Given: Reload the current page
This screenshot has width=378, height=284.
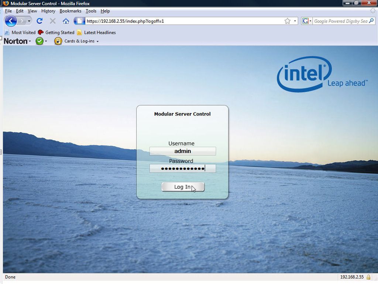Looking at the screenshot, I should coord(39,21).
